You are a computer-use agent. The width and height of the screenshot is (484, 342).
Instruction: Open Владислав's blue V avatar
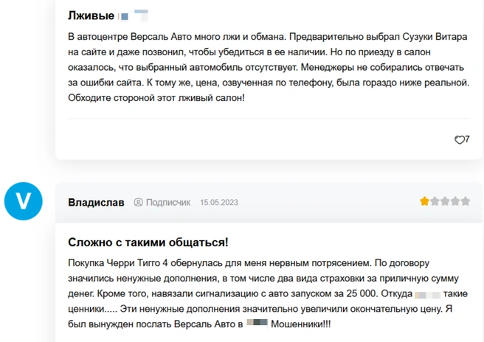(23, 201)
